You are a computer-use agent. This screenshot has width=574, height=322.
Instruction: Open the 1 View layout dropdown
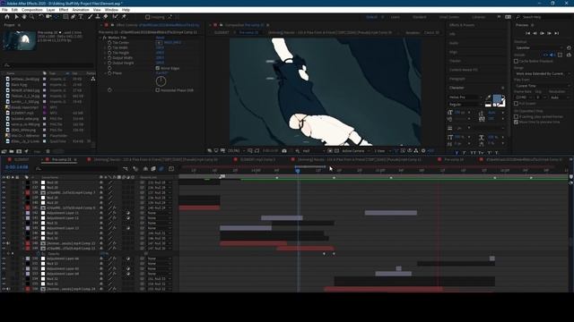[382, 151]
